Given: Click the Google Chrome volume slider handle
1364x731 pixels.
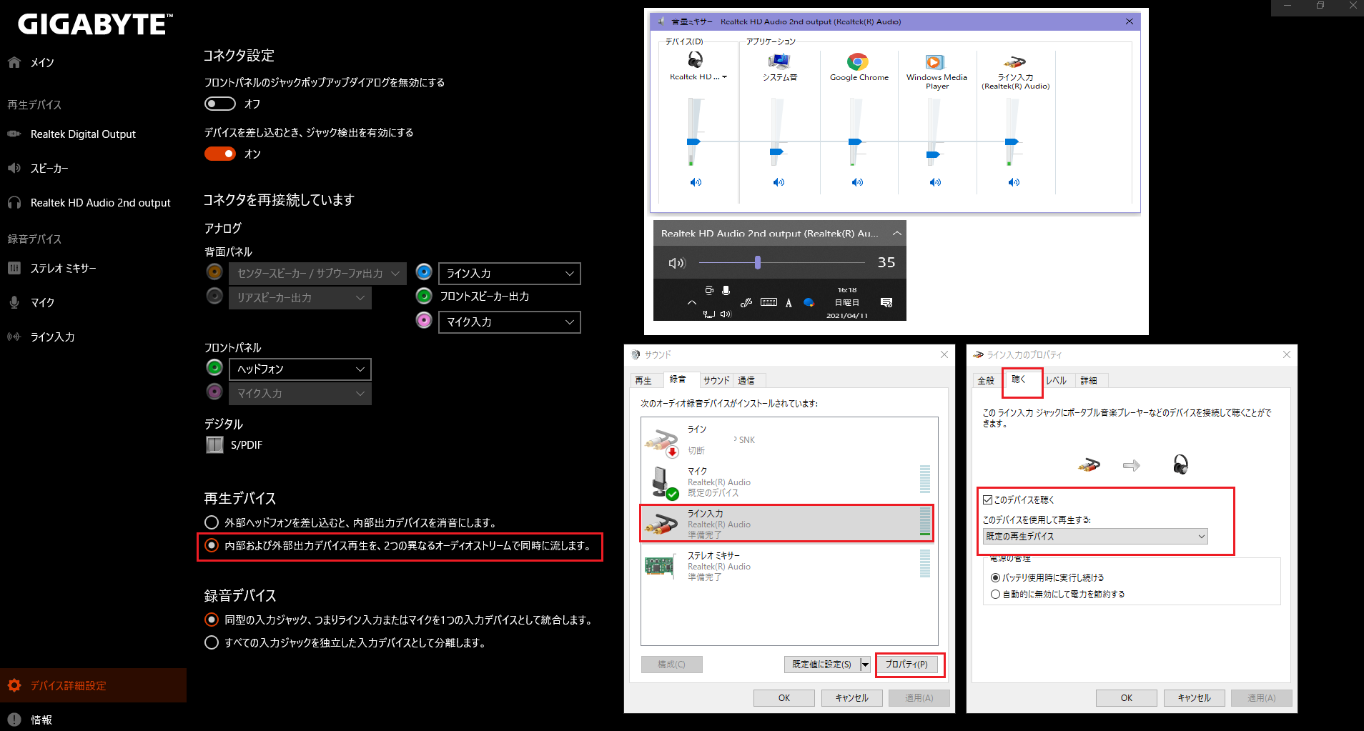Looking at the screenshot, I should coord(855,141).
